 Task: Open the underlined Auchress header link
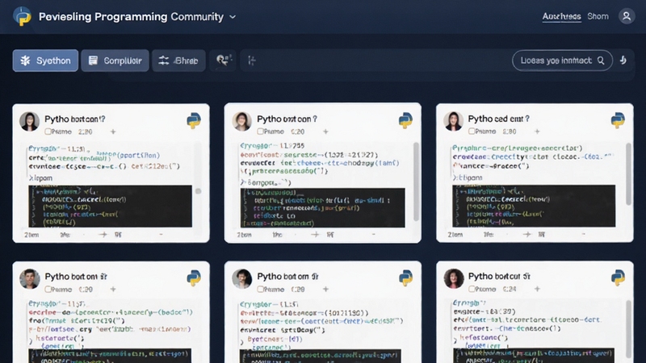561,16
